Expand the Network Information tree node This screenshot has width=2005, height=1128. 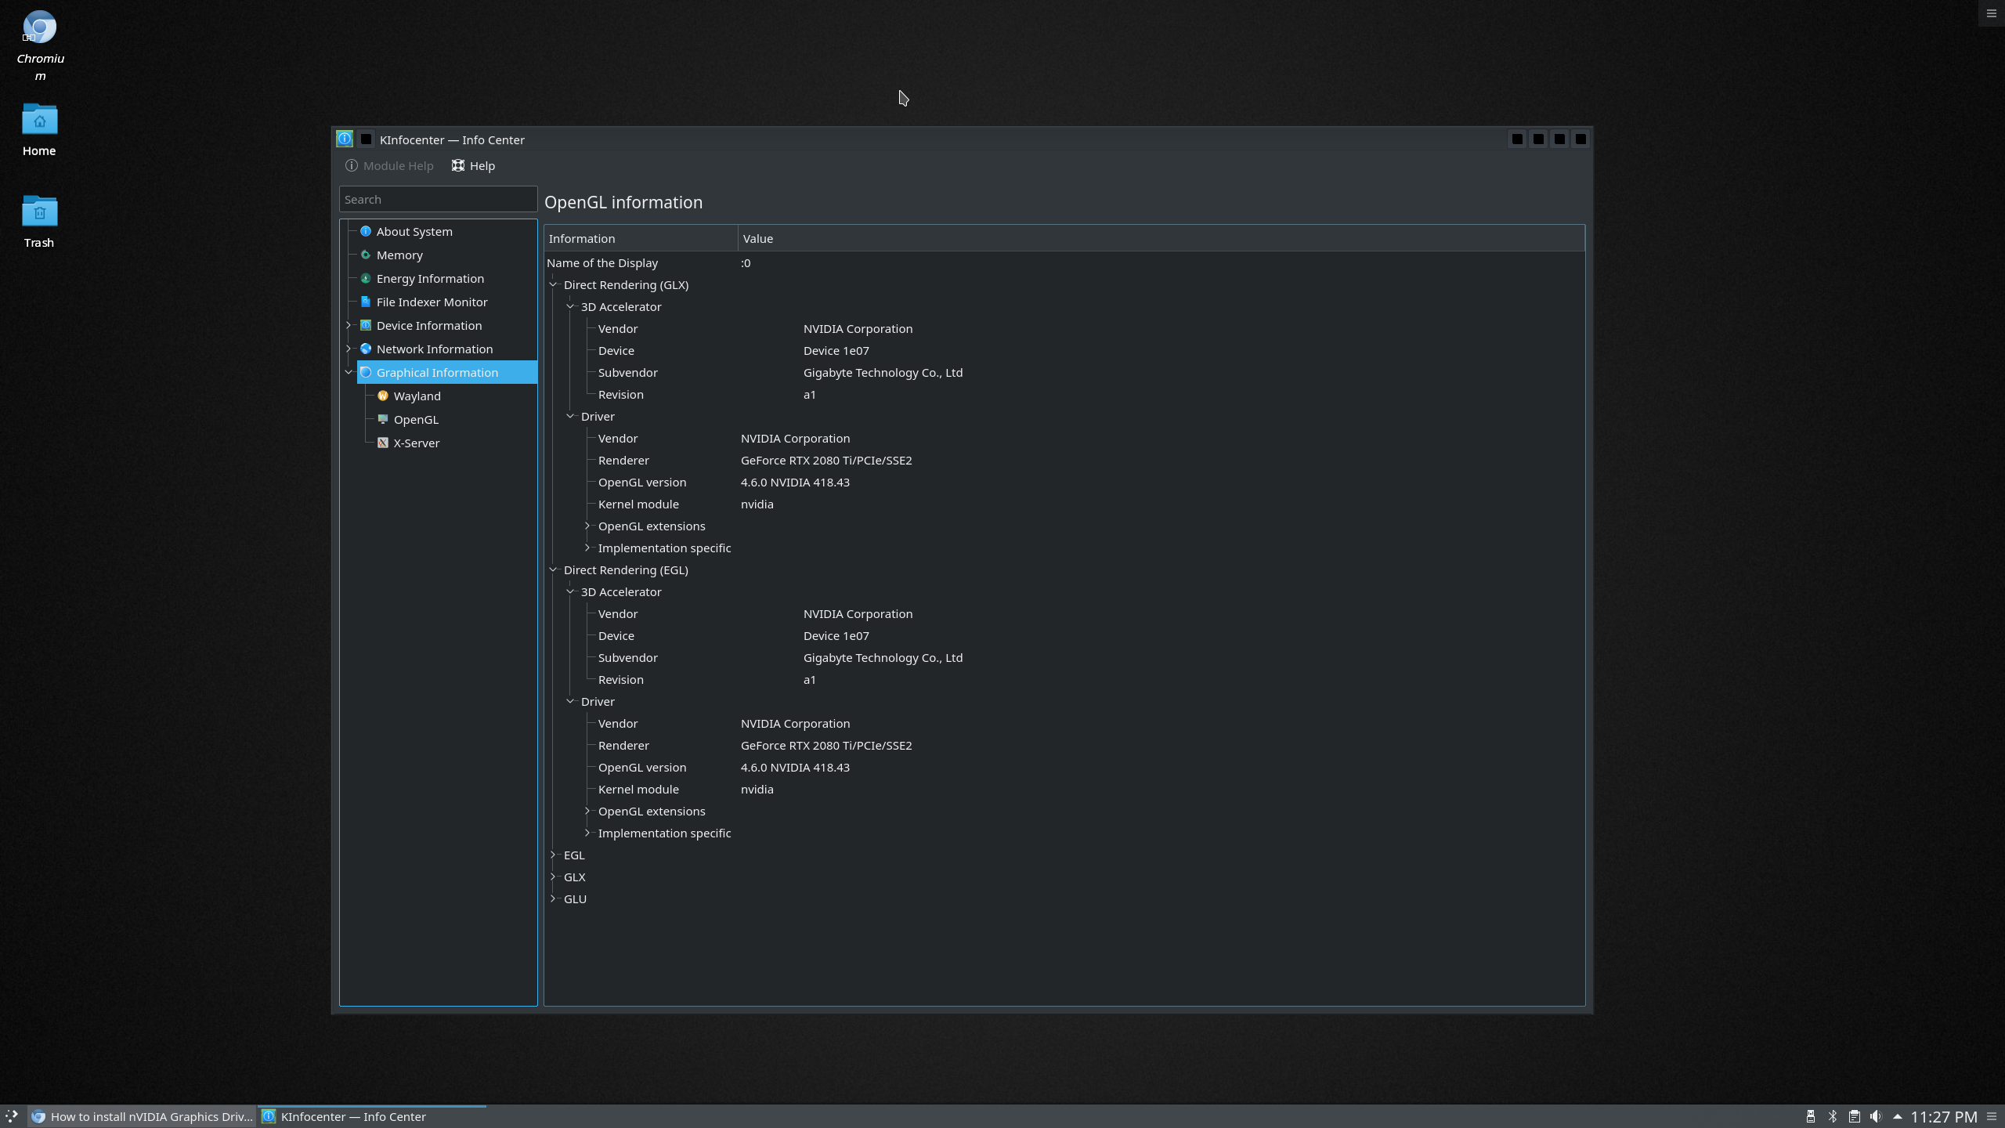click(x=349, y=349)
